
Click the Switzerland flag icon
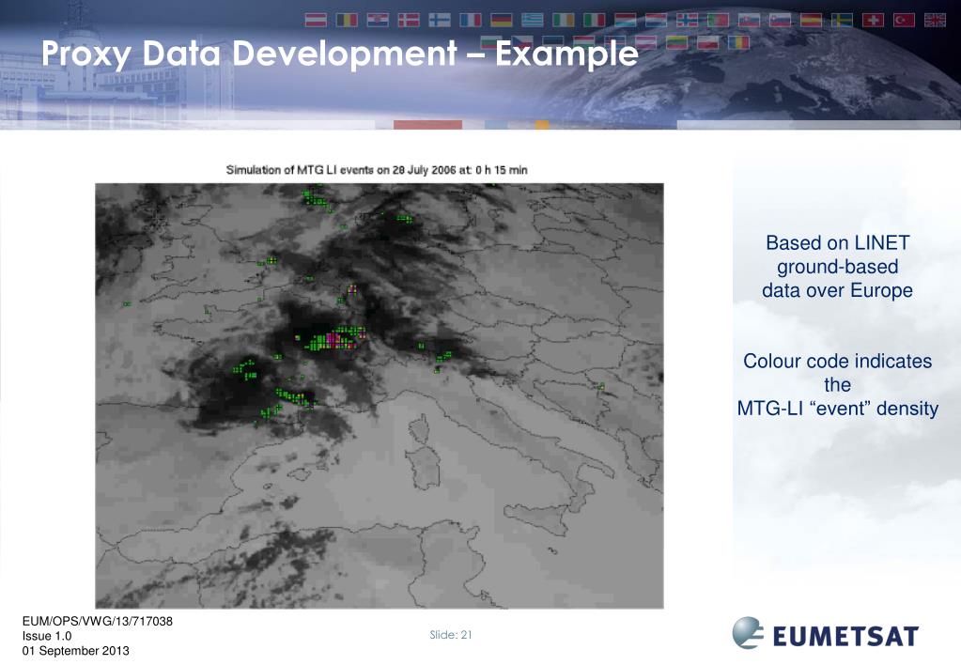pyautogui.click(x=873, y=21)
